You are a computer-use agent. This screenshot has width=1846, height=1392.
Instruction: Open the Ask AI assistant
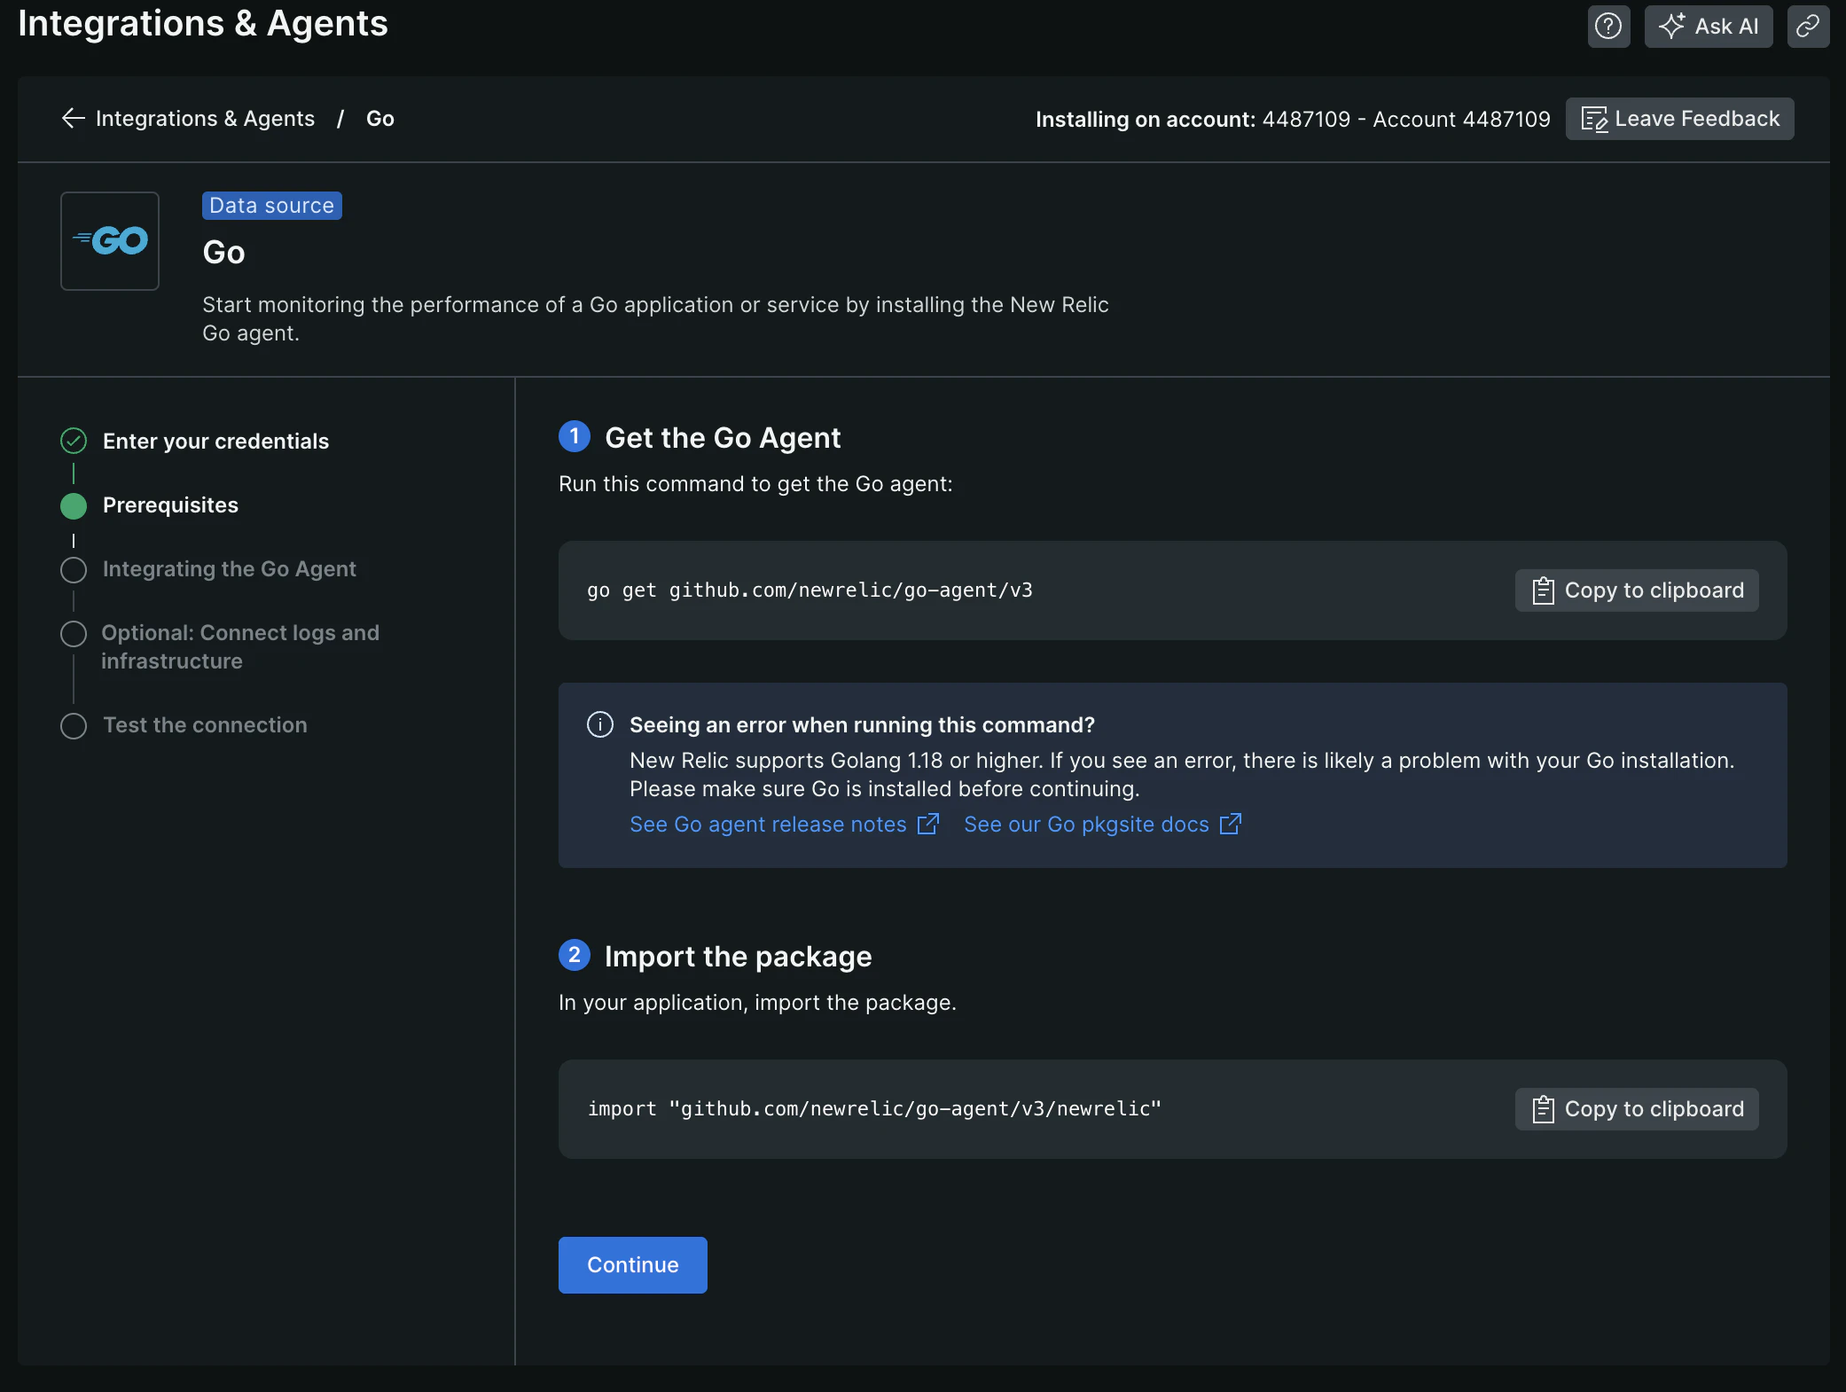[1709, 27]
